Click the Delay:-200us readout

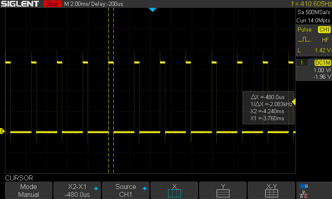click(x=107, y=4)
